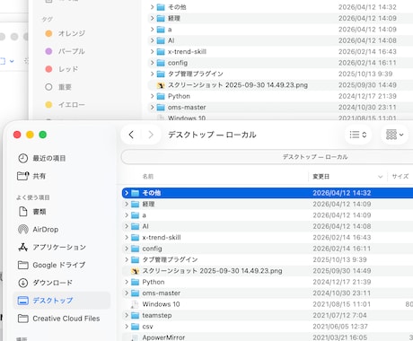This screenshot has width=413, height=341.
Task: Select the teamstep row name
Action: tap(157, 315)
